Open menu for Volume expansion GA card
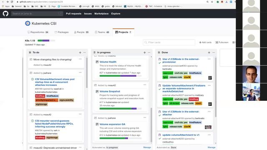The width and height of the screenshot is (267, 150). coord(145,117)
